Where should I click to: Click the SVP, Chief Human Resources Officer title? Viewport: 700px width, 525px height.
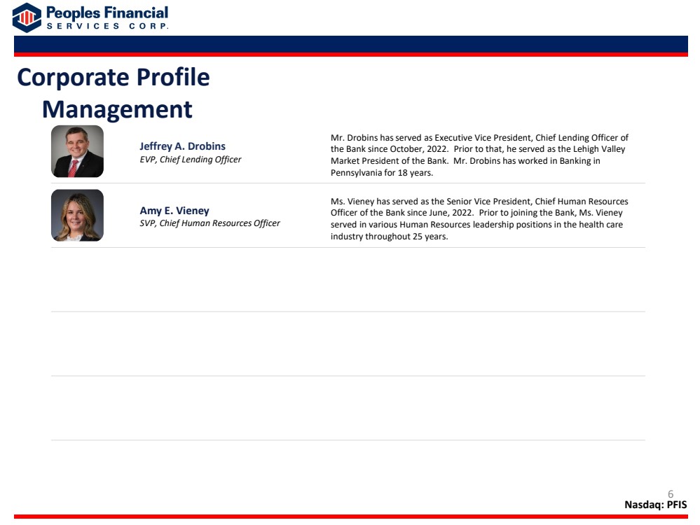point(210,223)
